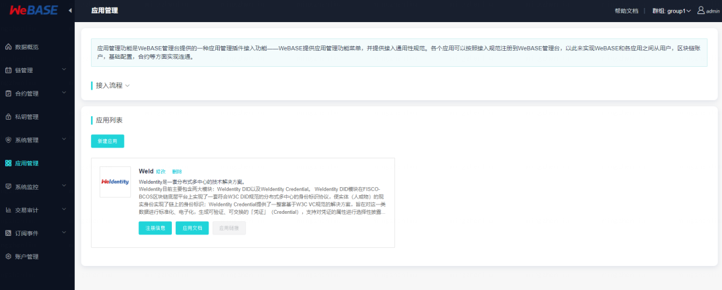Click the 注册信息 button
Screen dimensions: 722x290
[155, 228]
